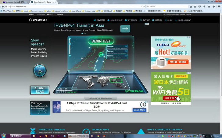Screen dimensions: 222x138
Task: Click the Become a Host icon
Action: tap(108, 20)
